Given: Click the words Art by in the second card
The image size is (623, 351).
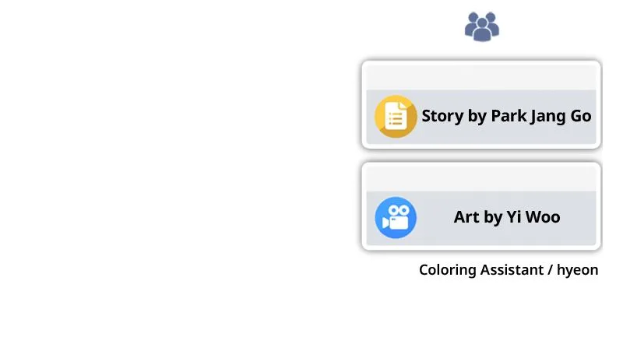Looking at the screenshot, I should tap(478, 217).
